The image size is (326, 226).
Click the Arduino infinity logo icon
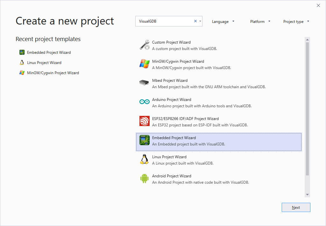click(x=145, y=102)
